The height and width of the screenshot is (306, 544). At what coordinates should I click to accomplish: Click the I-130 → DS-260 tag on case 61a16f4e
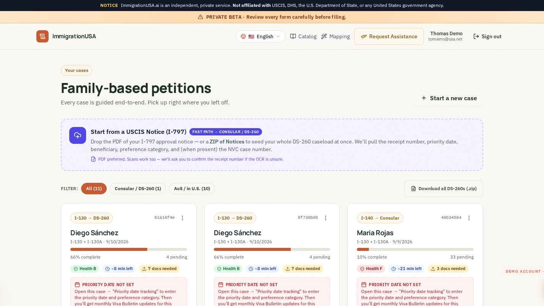tap(91, 218)
